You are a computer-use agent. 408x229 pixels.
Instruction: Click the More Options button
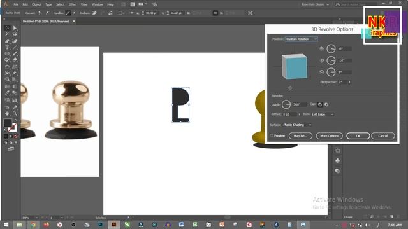click(x=329, y=135)
